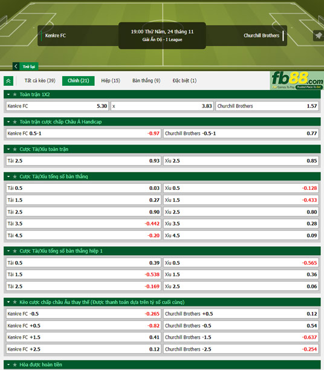Screen dimensions: 324x370
Task: Click Churchill Brothers name in match header
Action: click(261, 36)
